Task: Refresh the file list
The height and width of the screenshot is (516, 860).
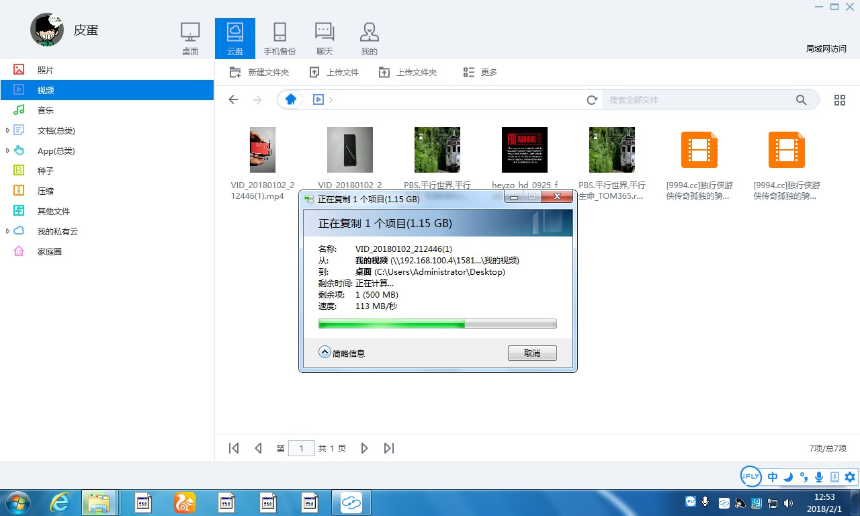Action: point(592,100)
